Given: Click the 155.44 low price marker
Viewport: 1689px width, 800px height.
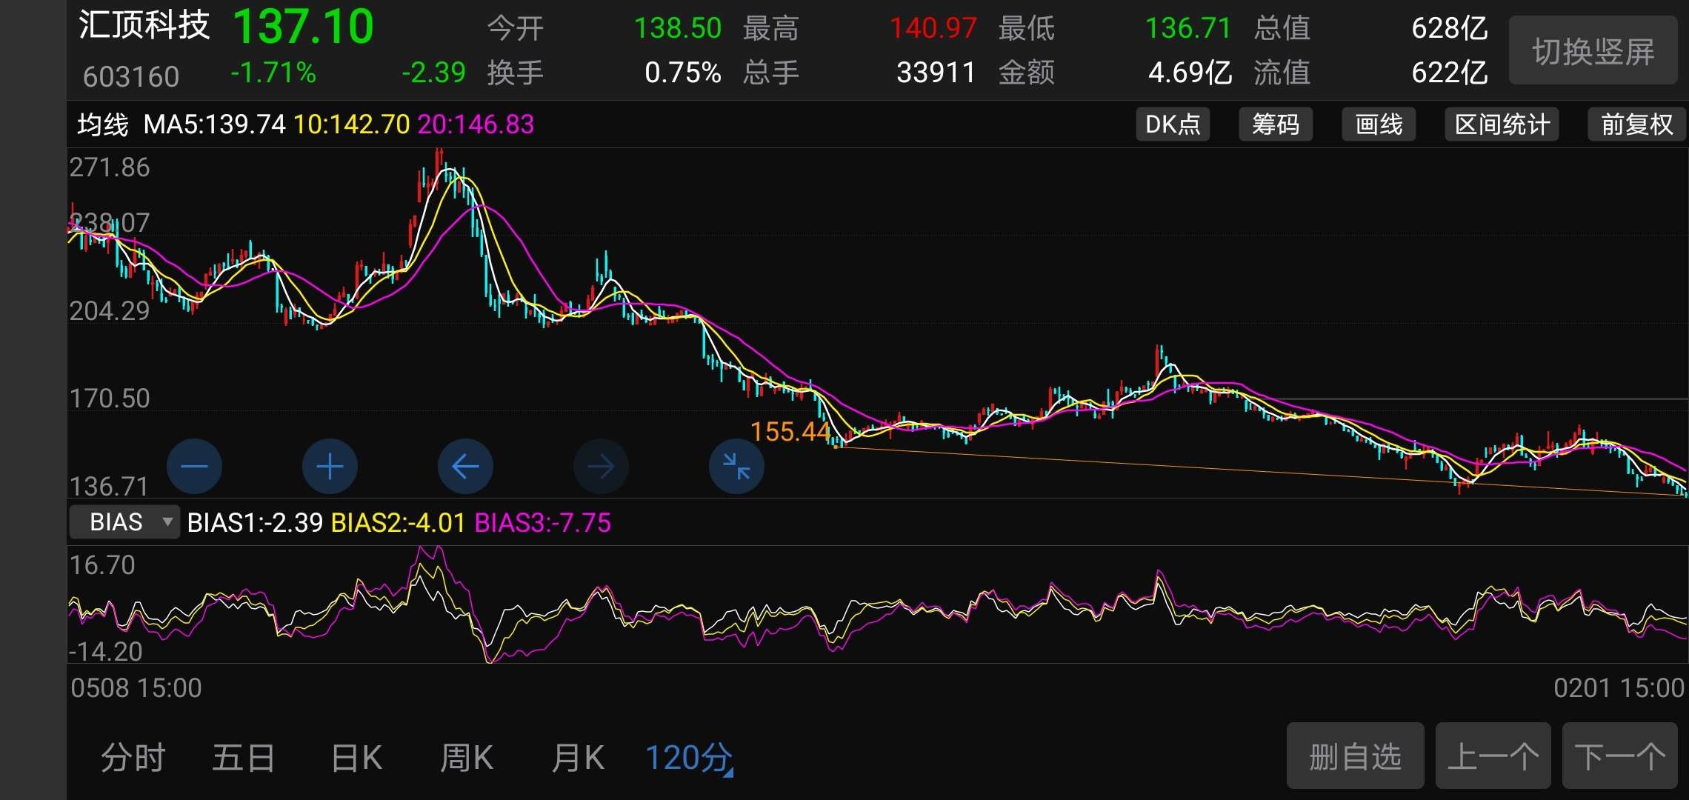Looking at the screenshot, I should pyautogui.click(x=790, y=431).
